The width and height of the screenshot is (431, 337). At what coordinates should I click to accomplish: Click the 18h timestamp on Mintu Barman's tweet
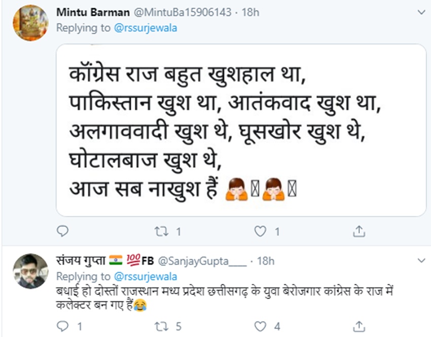tap(250, 12)
